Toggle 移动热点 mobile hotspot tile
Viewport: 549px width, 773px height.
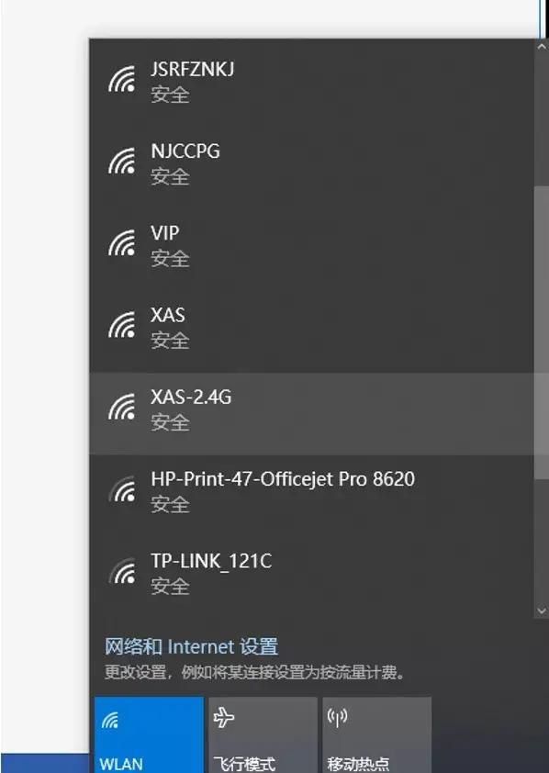[377, 734]
